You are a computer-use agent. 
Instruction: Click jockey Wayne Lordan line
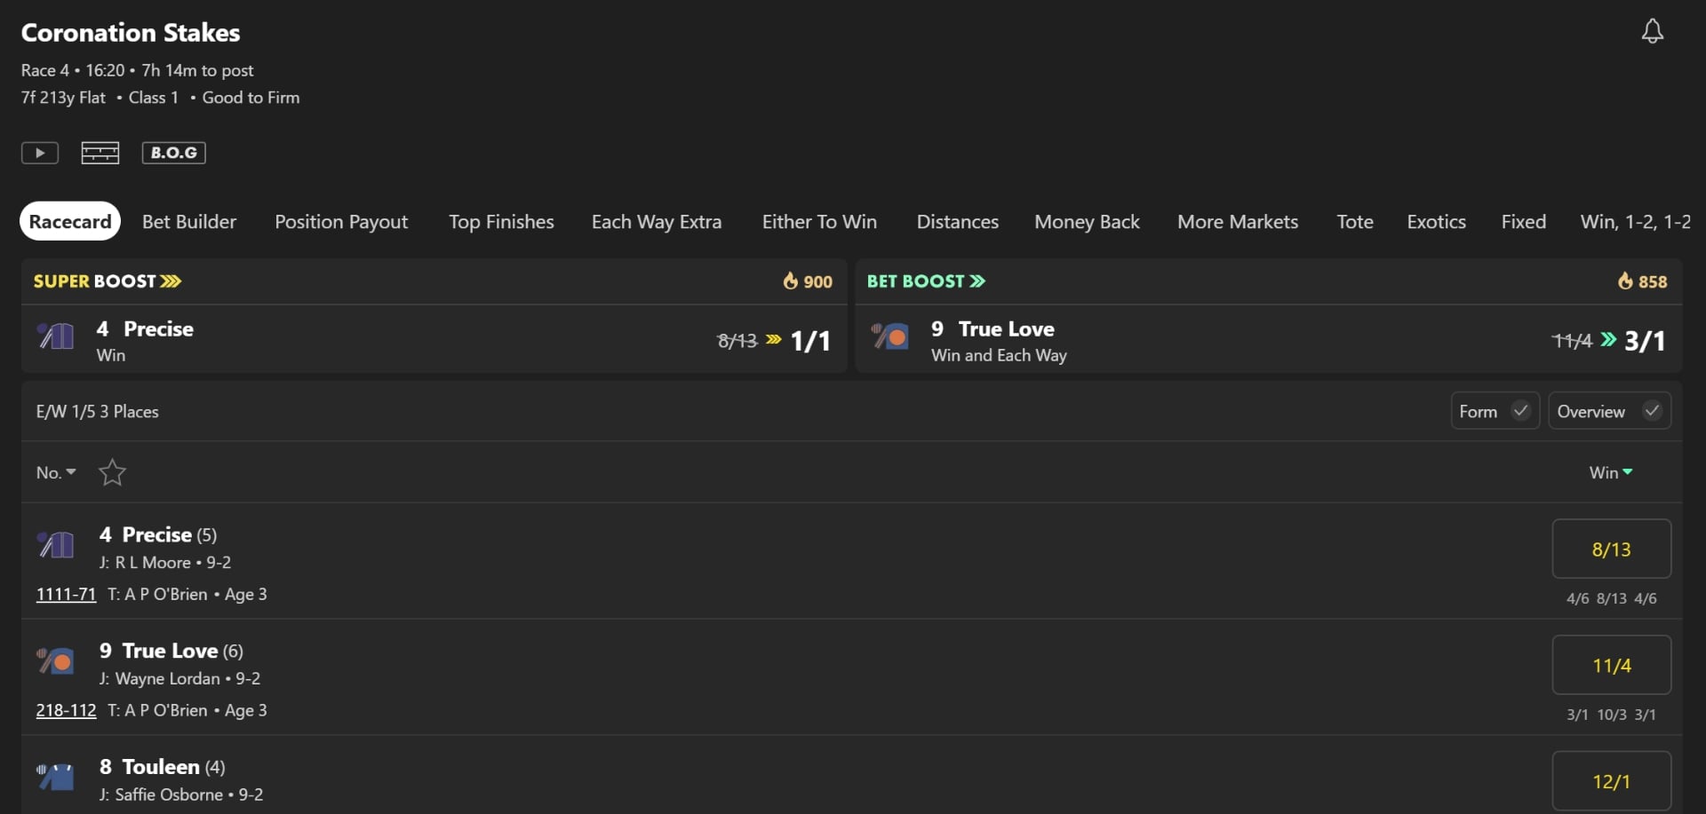pyautogui.click(x=179, y=679)
